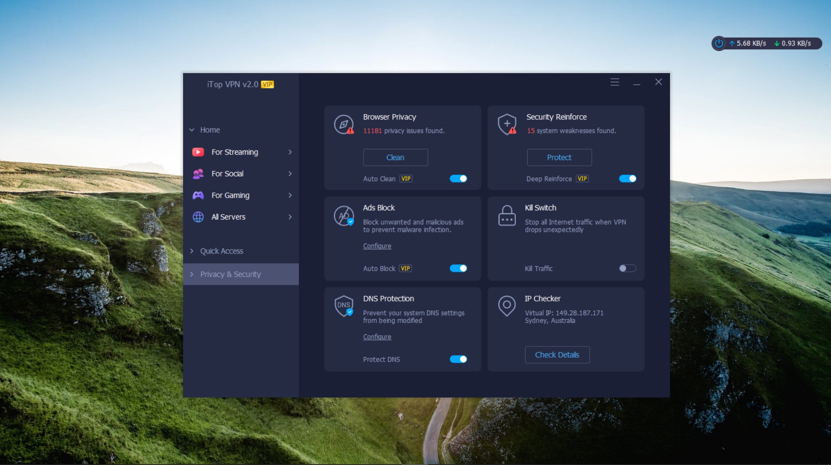Click the IP Checker title

543,298
